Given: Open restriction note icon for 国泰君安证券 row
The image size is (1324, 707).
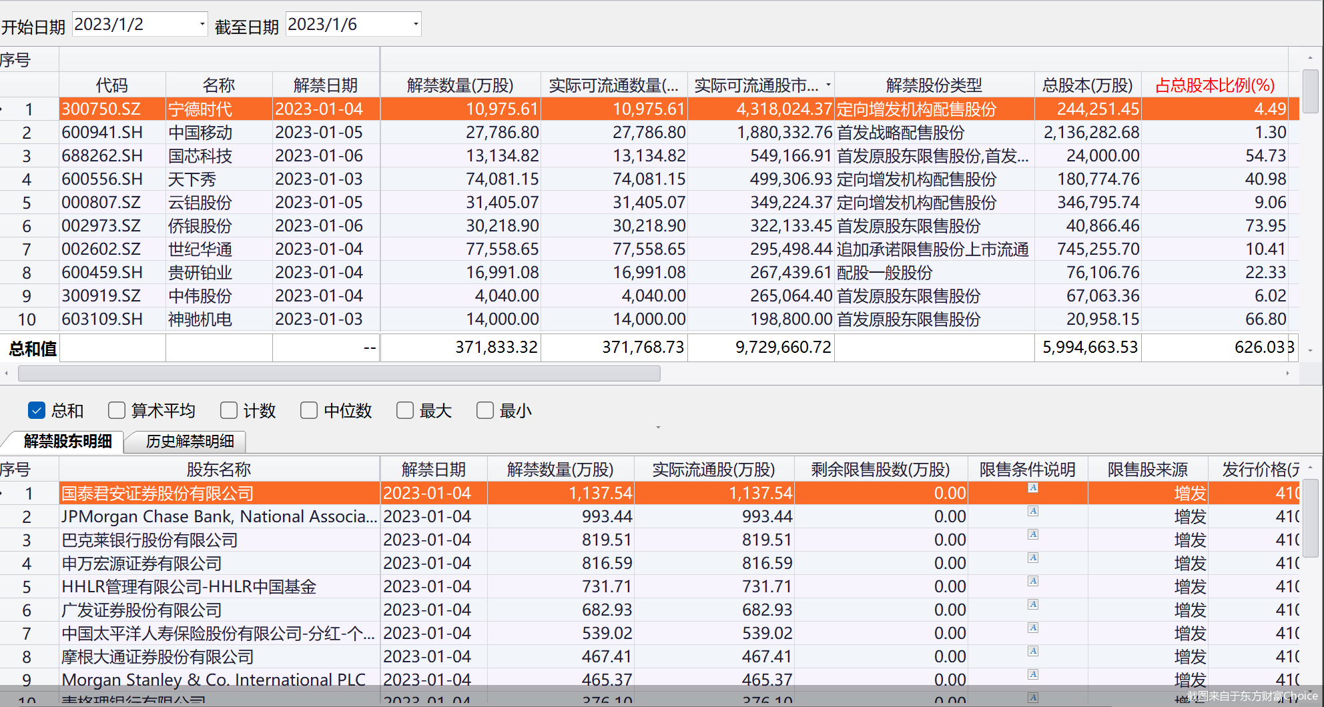Looking at the screenshot, I should [x=1032, y=488].
